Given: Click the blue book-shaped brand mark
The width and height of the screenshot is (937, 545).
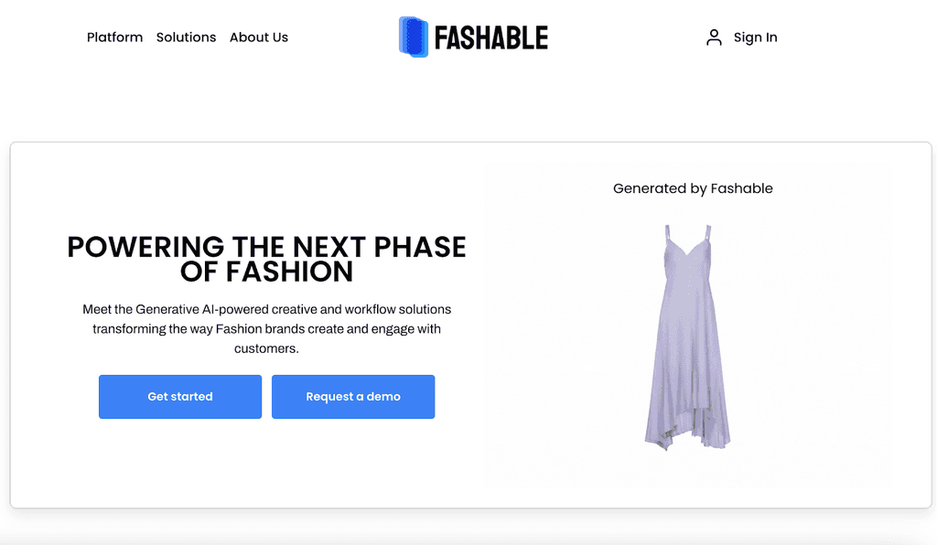Looking at the screenshot, I should coord(413,37).
